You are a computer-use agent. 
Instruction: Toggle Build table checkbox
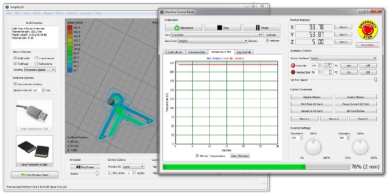point(15,58)
